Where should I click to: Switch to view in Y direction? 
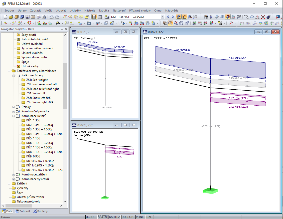[200, 23]
